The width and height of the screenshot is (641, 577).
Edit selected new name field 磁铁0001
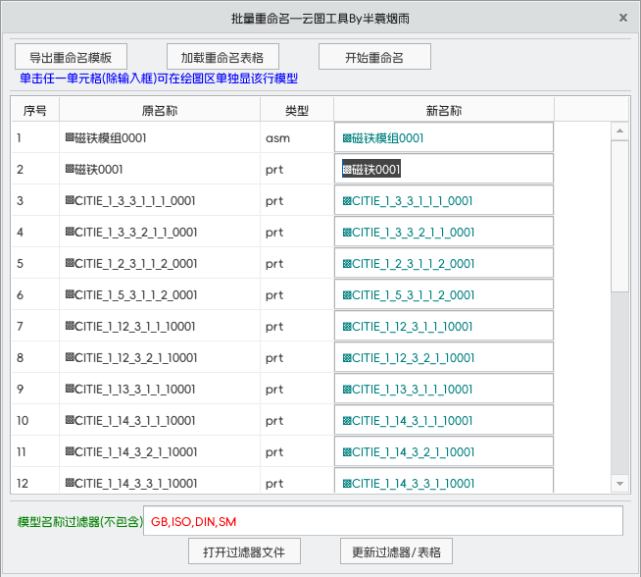pos(444,169)
